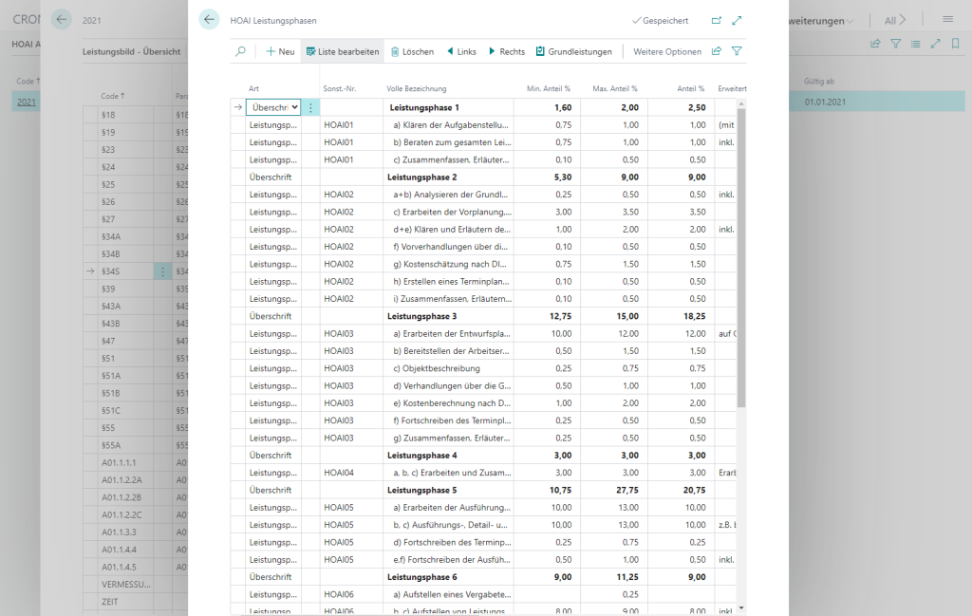The width and height of the screenshot is (972, 616).
Task: Expand page to full screen icon
Action: [737, 21]
